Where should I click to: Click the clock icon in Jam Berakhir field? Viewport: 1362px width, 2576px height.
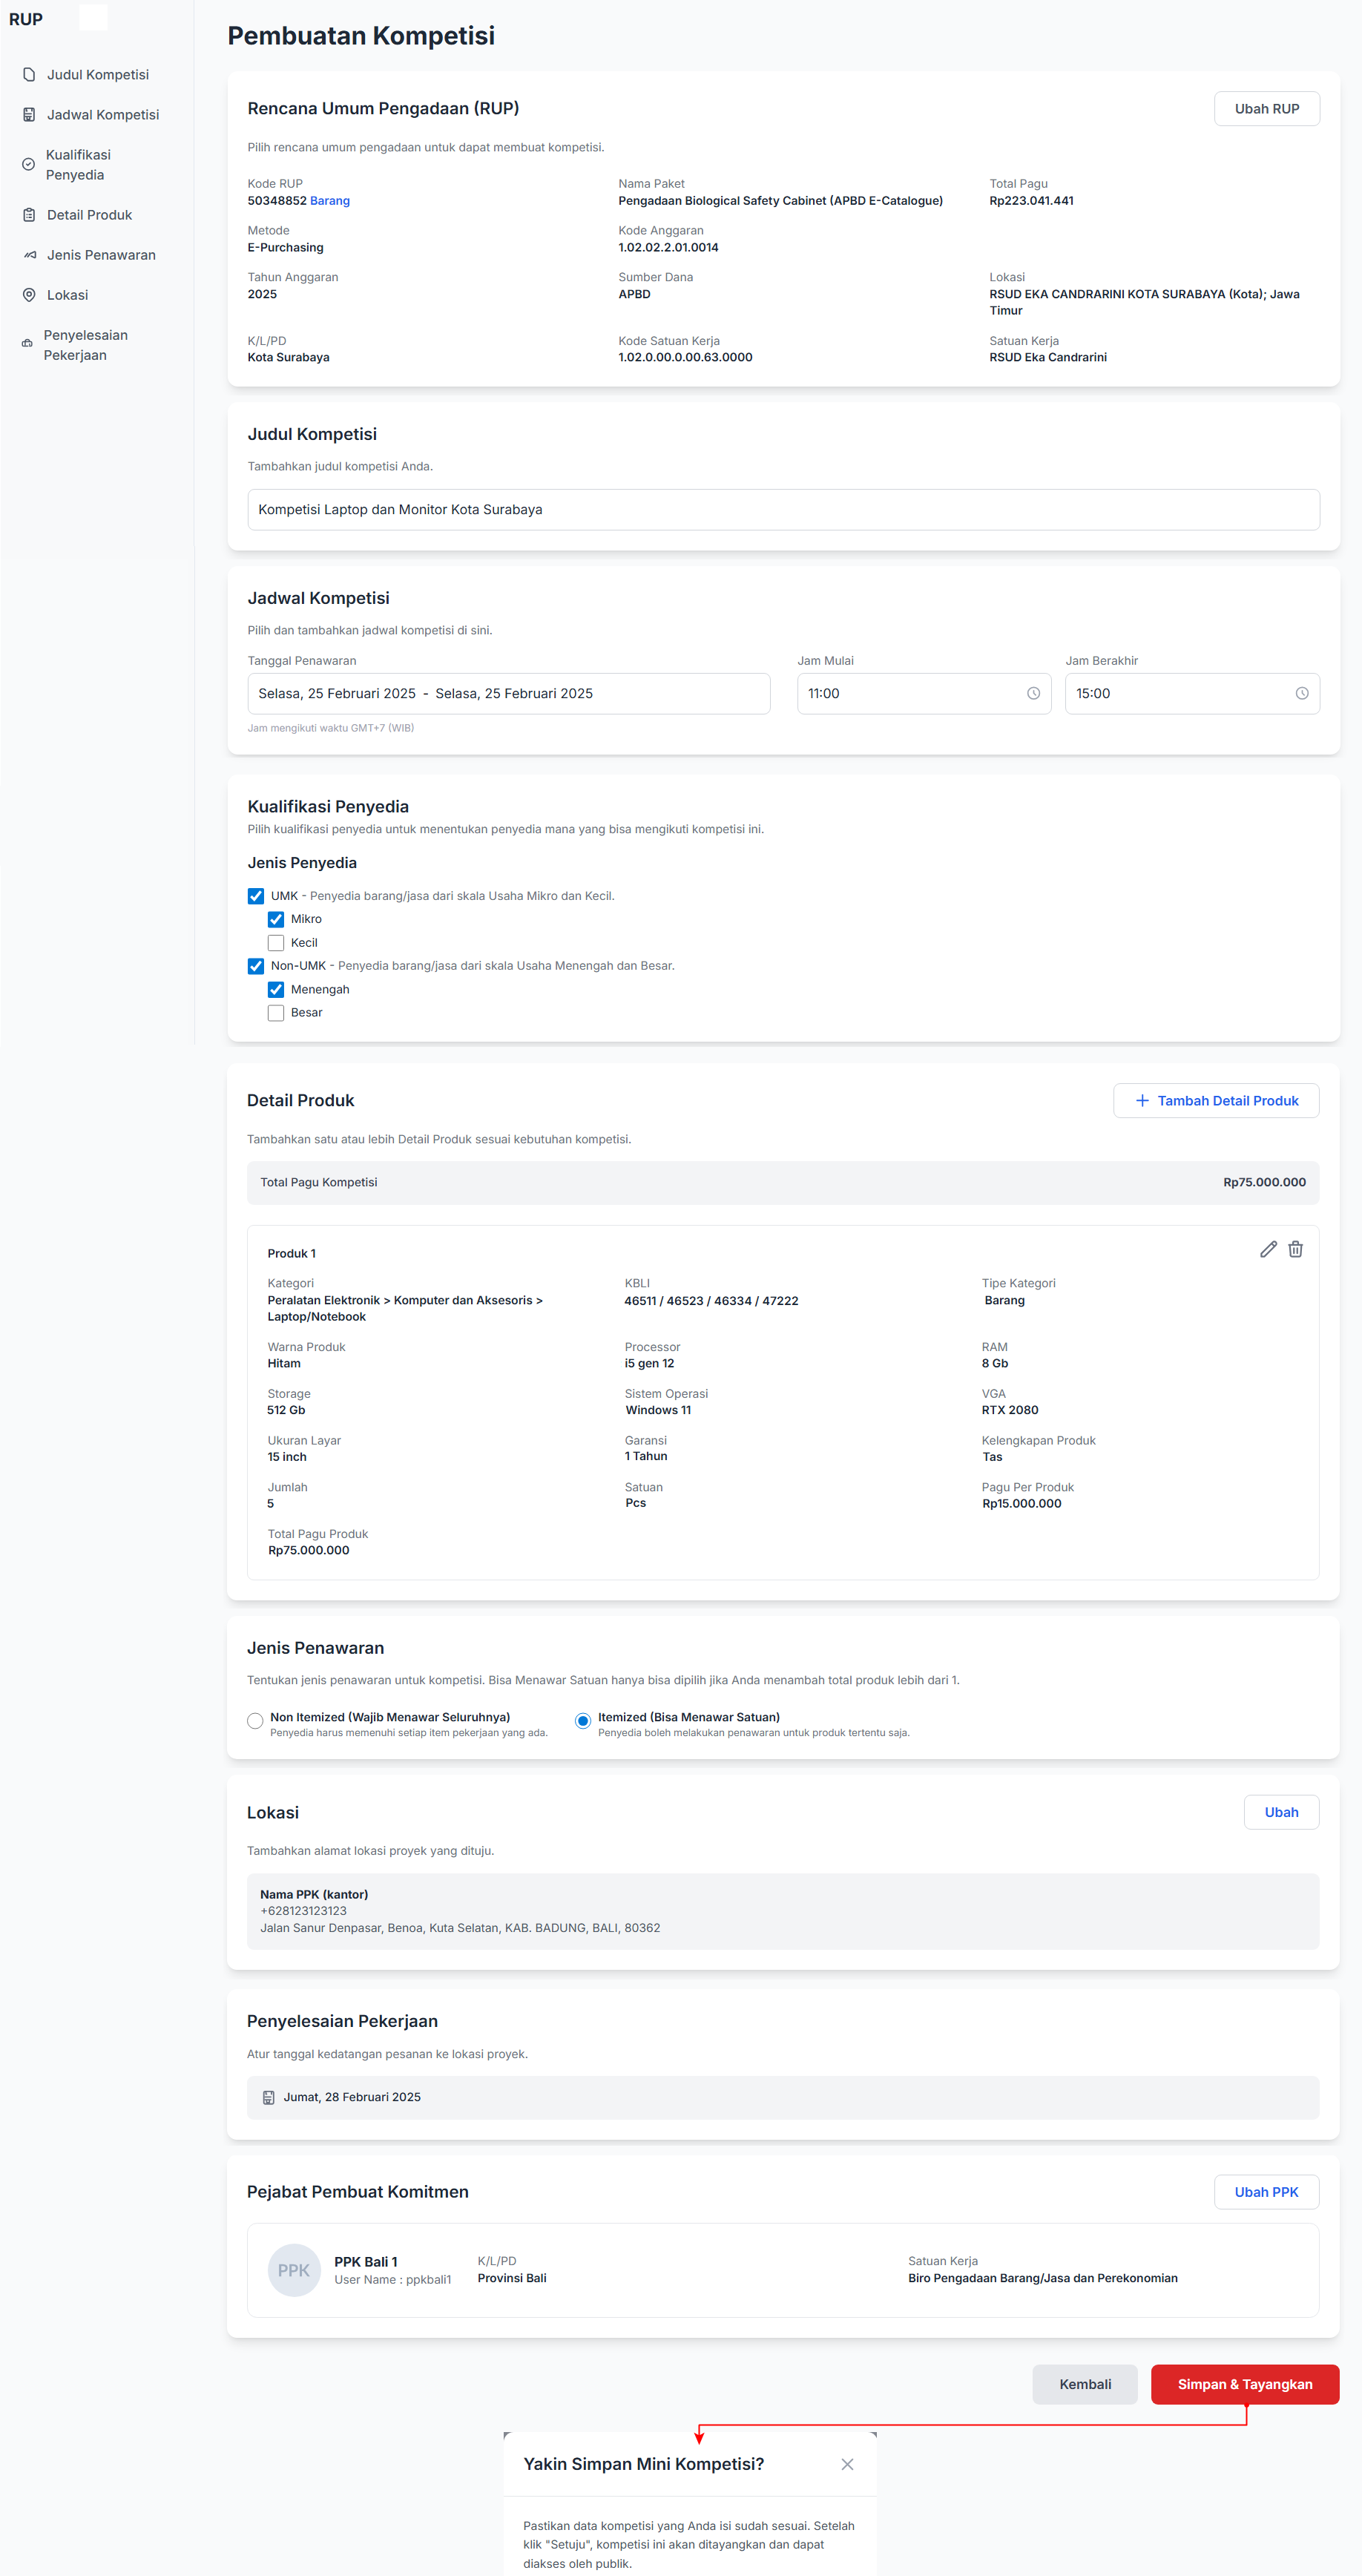click(x=1301, y=693)
